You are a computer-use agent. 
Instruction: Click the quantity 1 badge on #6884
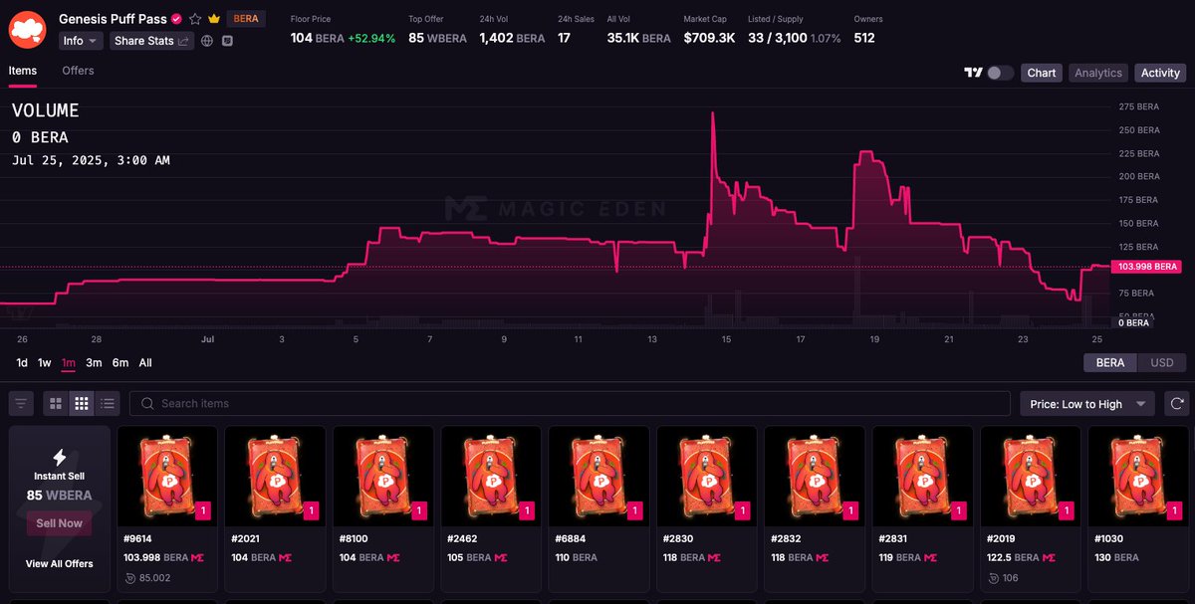click(634, 510)
